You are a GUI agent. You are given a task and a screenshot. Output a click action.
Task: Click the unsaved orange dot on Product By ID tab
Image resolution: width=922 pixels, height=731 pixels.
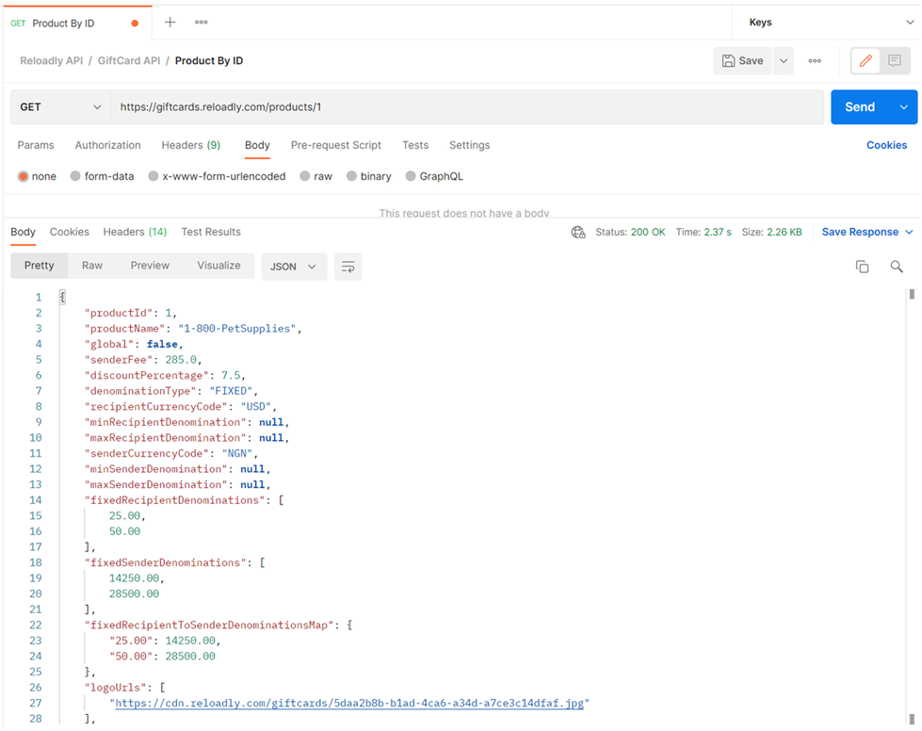pyautogui.click(x=135, y=24)
